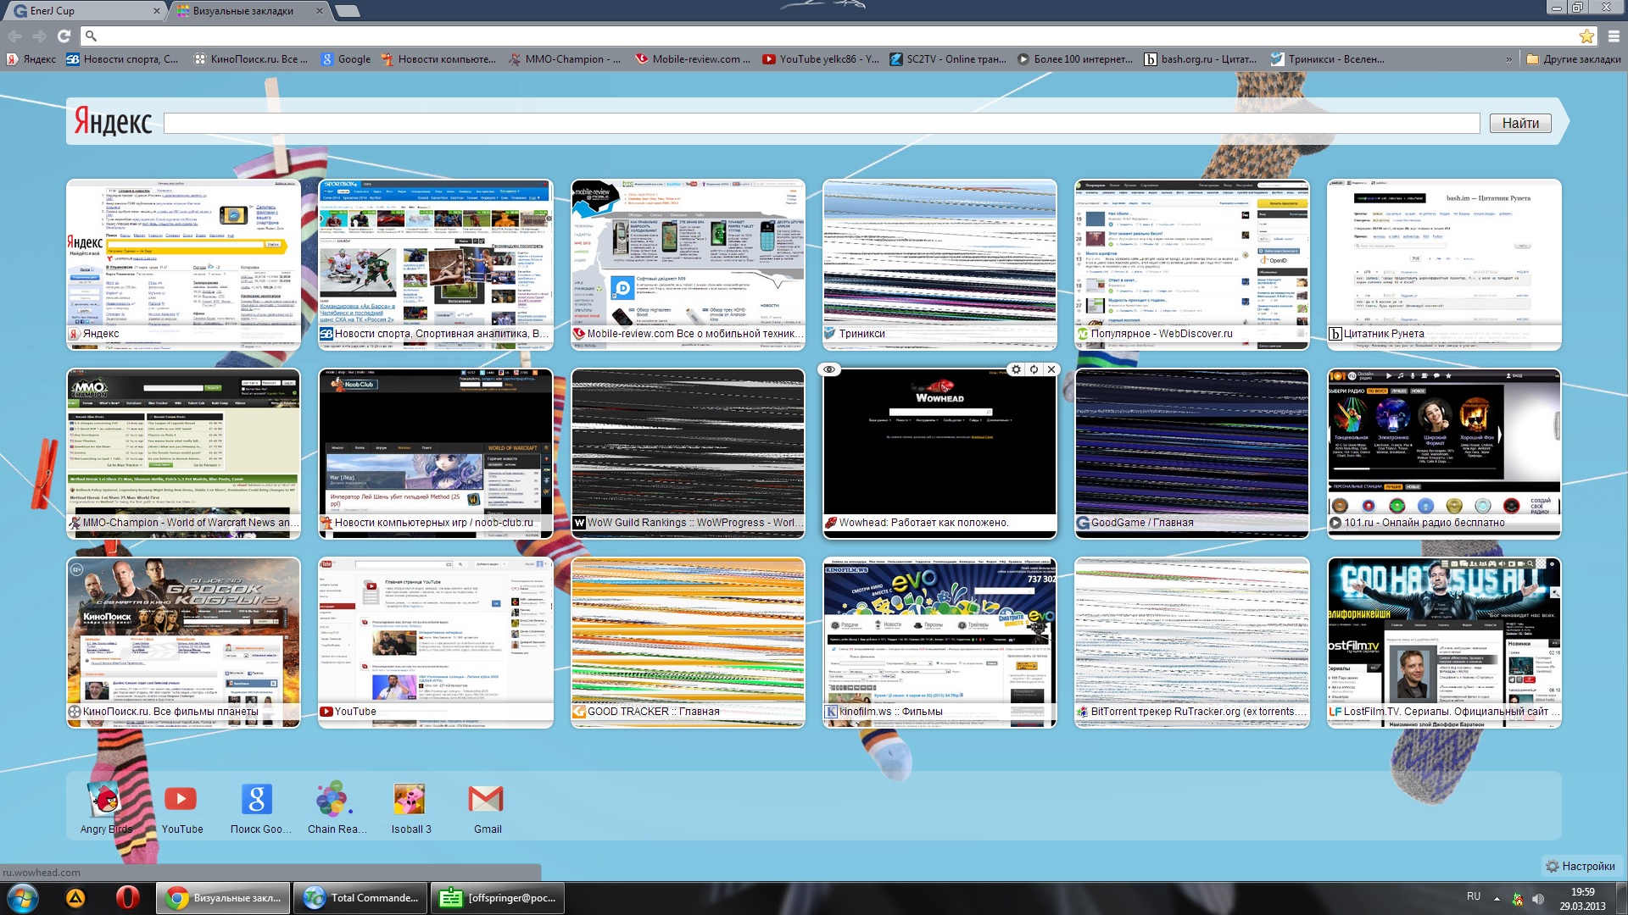Viewport: 1628px width, 915px height.
Task: Open Windows Start button
Action: [x=23, y=897]
